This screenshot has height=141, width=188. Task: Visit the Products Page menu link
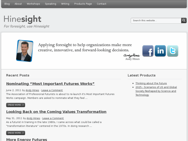point(83,4)
